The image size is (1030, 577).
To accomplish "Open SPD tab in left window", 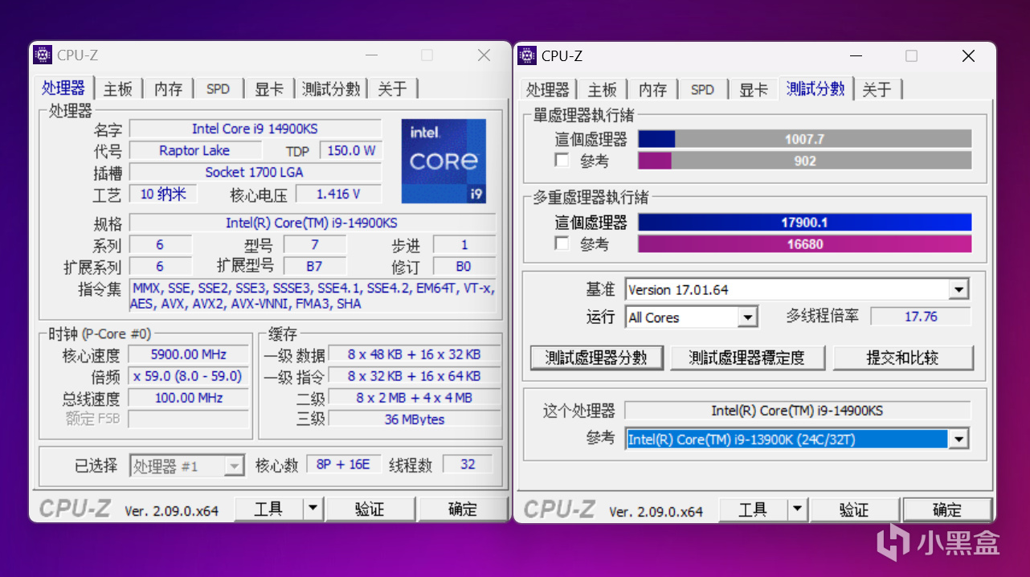I will (x=218, y=89).
